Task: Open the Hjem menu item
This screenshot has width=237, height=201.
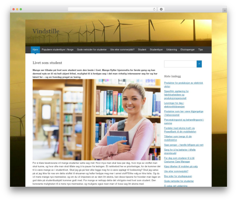Action: (x=35, y=49)
